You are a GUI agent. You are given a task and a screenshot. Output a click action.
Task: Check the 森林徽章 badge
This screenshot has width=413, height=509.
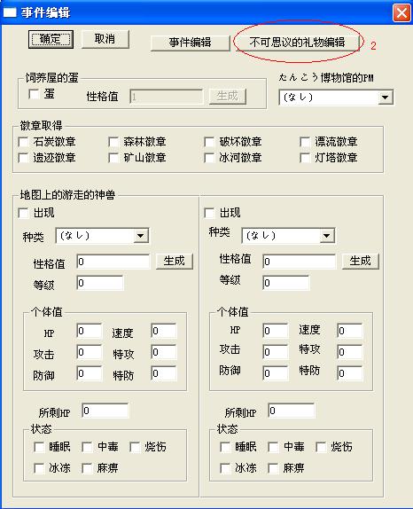pyautogui.click(x=113, y=142)
